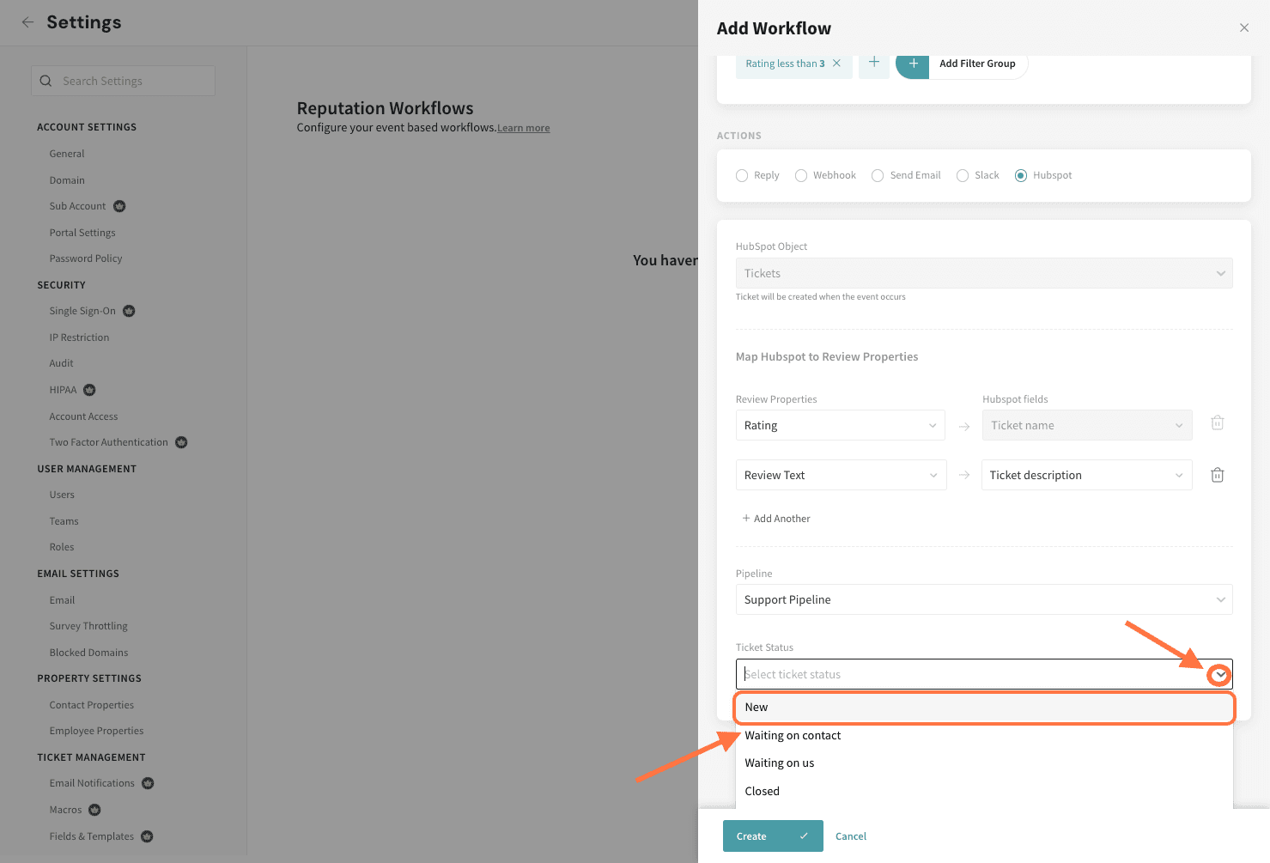
Task: Delete the Review Text mapping row
Action: [1217, 475]
